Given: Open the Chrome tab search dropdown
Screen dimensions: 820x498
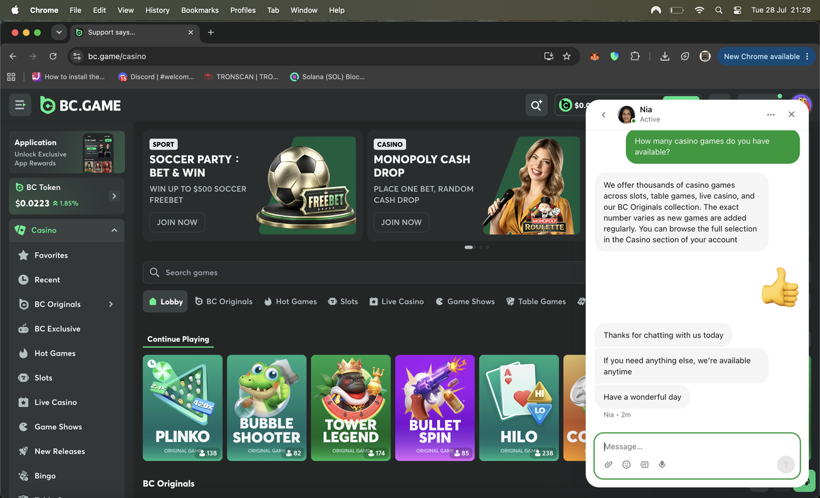Looking at the screenshot, I should pos(59,32).
